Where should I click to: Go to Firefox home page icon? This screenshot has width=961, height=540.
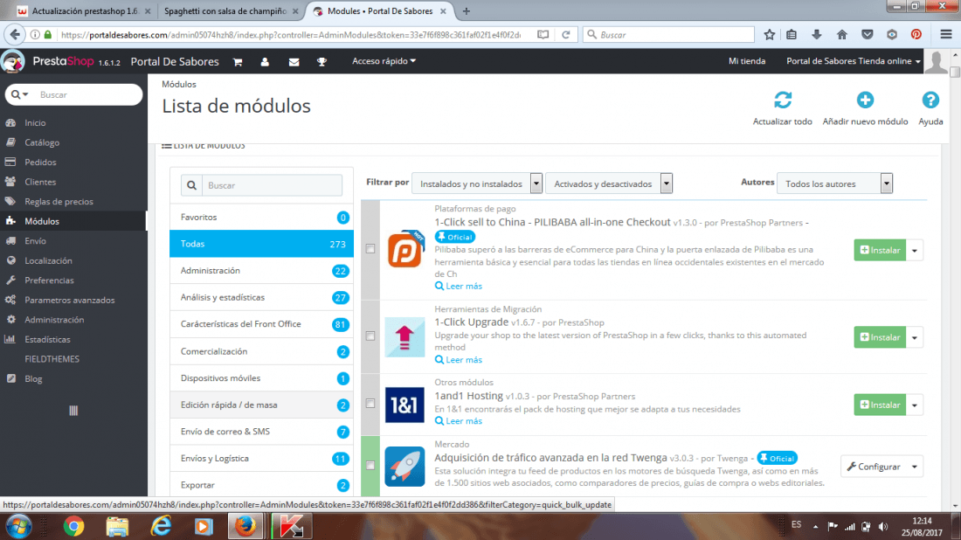(x=841, y=35)
